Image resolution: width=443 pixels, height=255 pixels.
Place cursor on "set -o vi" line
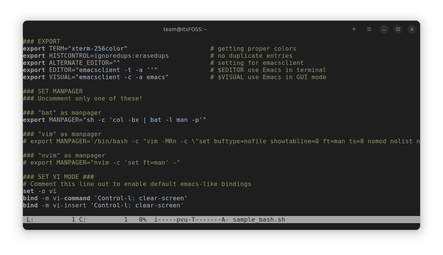click(40, 191)
